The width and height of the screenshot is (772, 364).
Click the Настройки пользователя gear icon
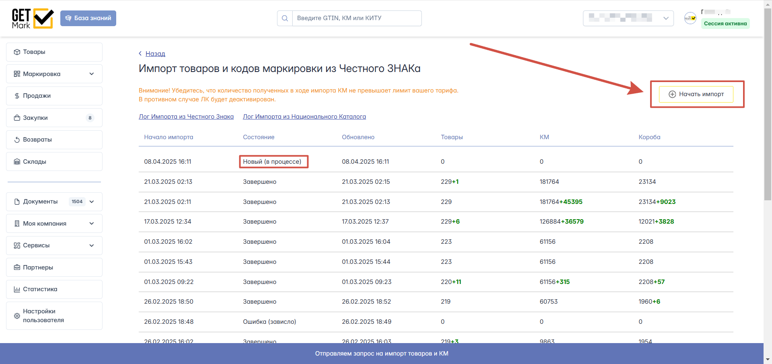point(17,316)
